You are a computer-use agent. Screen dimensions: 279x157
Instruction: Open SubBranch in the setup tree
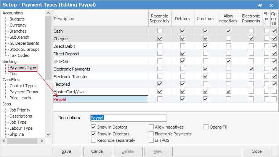point(19,37)
